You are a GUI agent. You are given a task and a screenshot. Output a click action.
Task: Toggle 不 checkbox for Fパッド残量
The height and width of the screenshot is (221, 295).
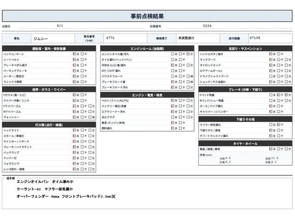pos(278,95)
